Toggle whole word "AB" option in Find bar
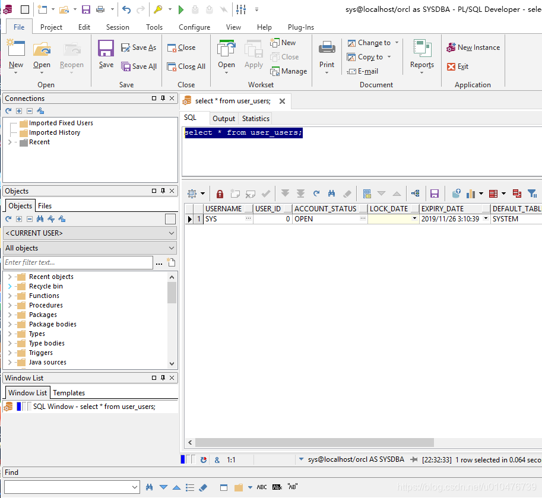This screenshot has width=542, height=498. [293, 487]
